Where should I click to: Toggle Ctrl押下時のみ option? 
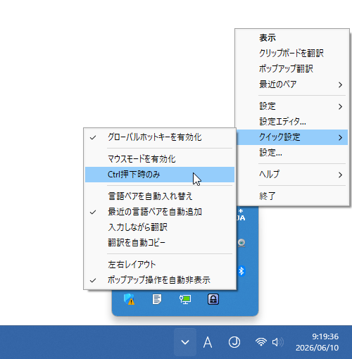tap(160, 175)
